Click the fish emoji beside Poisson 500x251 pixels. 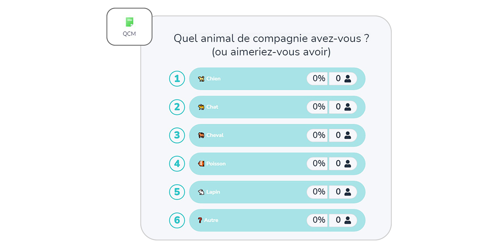coord(201,164)
